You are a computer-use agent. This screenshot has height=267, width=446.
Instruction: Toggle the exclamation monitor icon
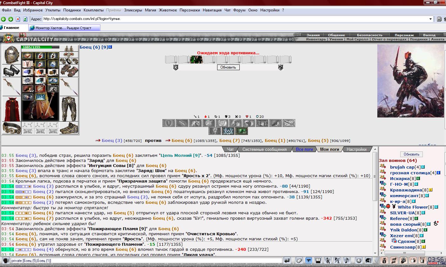pyautogui.click(x=318, y=261)
